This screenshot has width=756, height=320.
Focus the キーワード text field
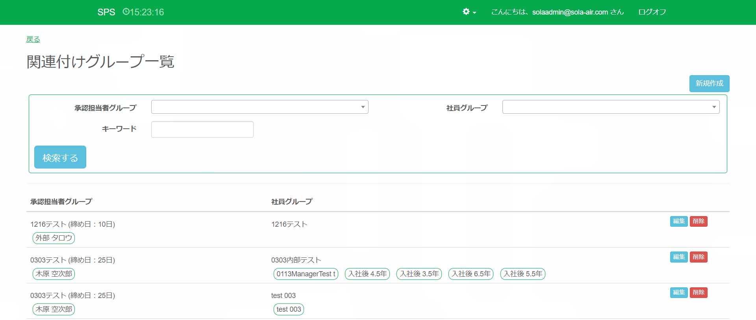point(202,129)
